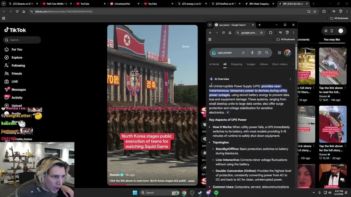Screen dimensions: 351x197
Task: Start Google voice search microphone
Action: click(252, 53)
